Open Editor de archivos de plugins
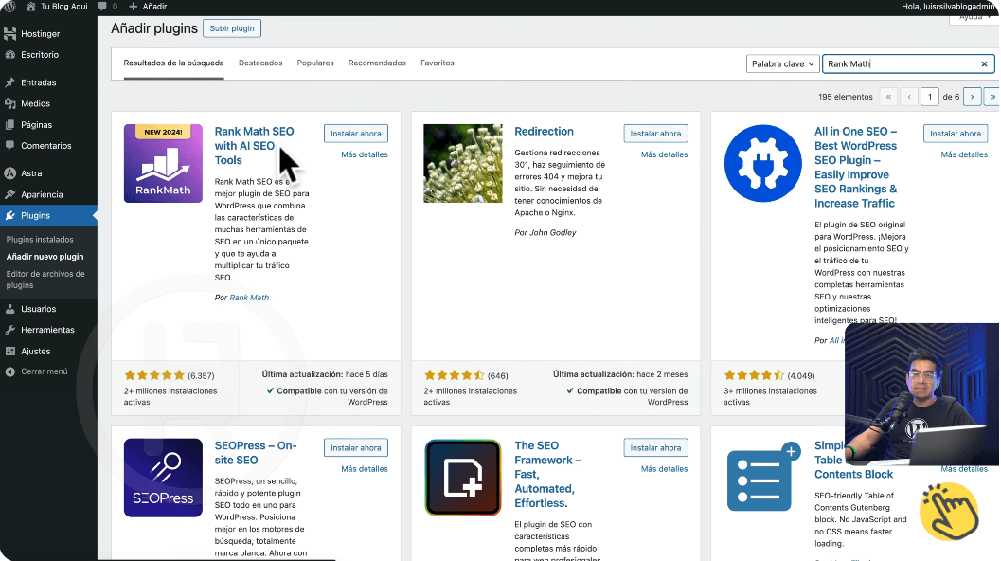Image resolution: width=1001 pixels, height=561 pixels. pos(45,280)
